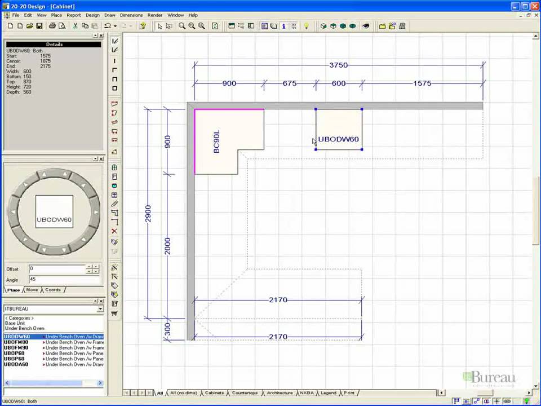Image resolution: width=541 pixels, height=406 pixels.
Task: Select the UBODW60 cabinet in the drawing
Action: pyautogui.click(x=339, y=130)
